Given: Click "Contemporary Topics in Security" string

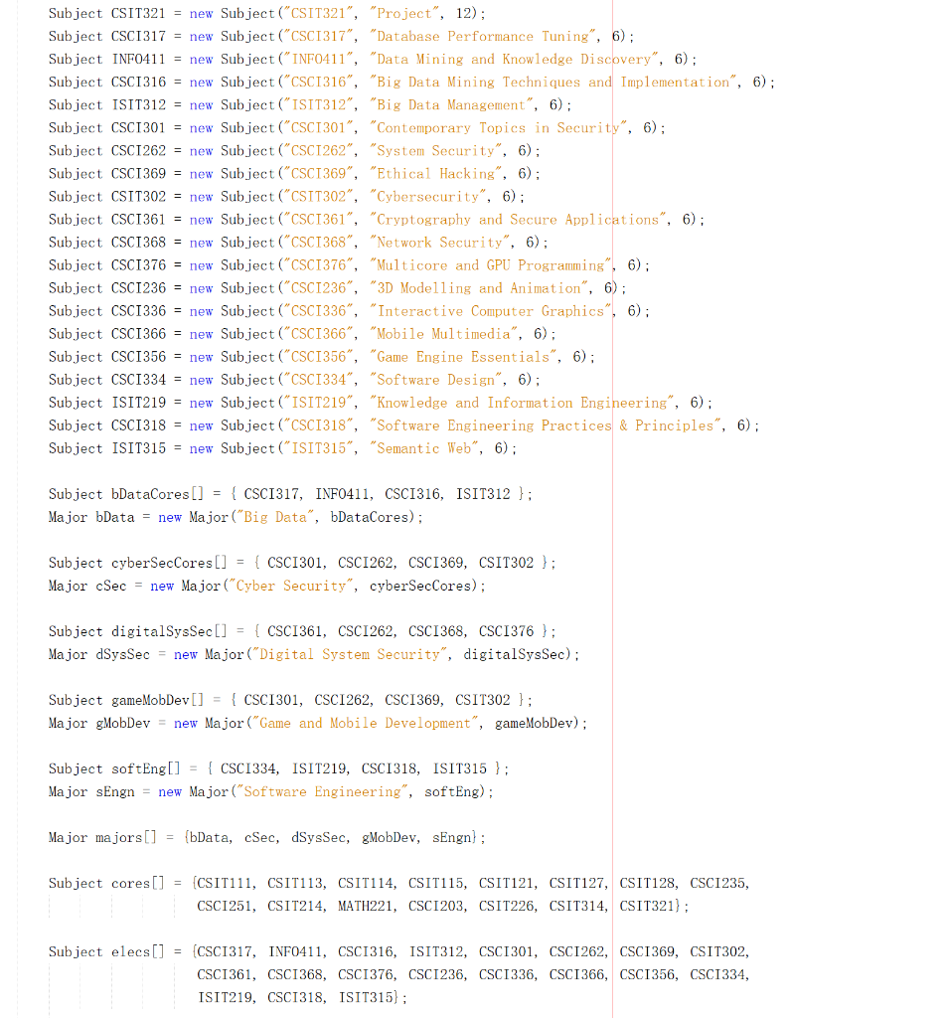Looking at the screenshot, I should pyautogui.click(x=500, y=128).
